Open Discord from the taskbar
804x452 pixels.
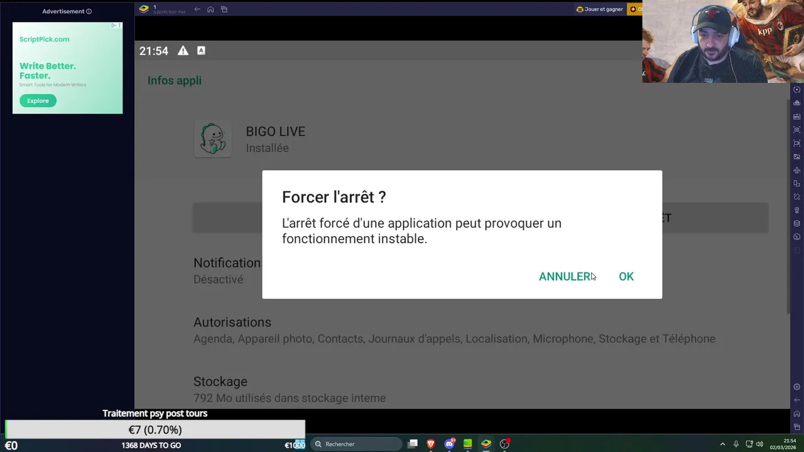(x=450, y=444)
